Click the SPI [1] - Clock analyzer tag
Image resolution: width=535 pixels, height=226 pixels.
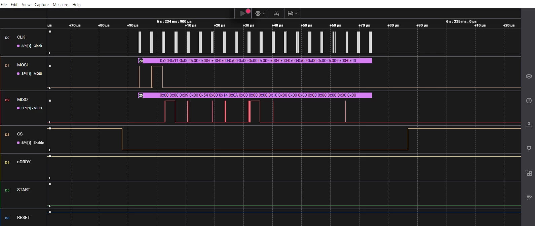32,46
